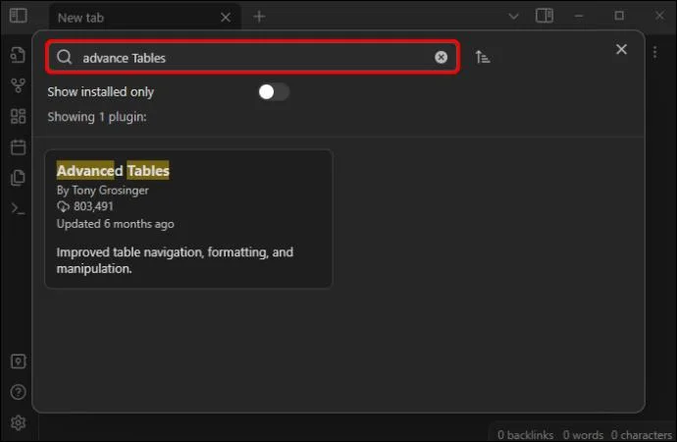Open settings gear icon

[x=18, y=422]
